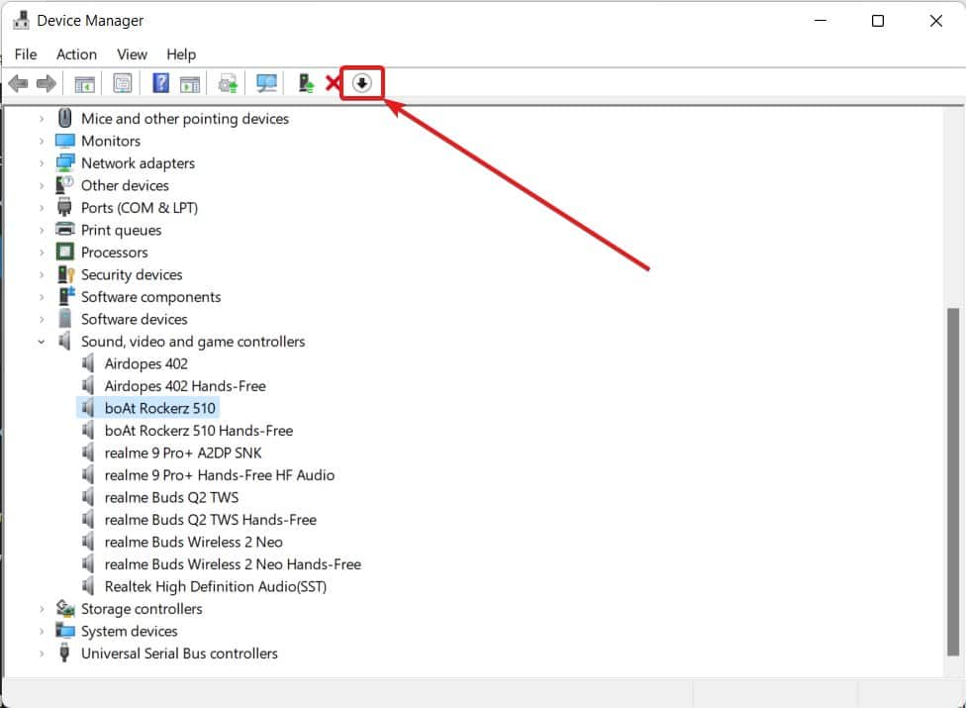Screen dimensions: 966x708
Task: Open the Action menu
Action: (76, 54)
